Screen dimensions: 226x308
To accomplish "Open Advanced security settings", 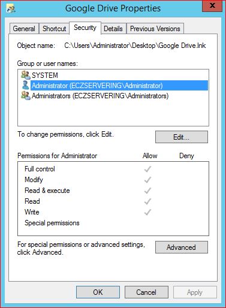I will 182,247.
